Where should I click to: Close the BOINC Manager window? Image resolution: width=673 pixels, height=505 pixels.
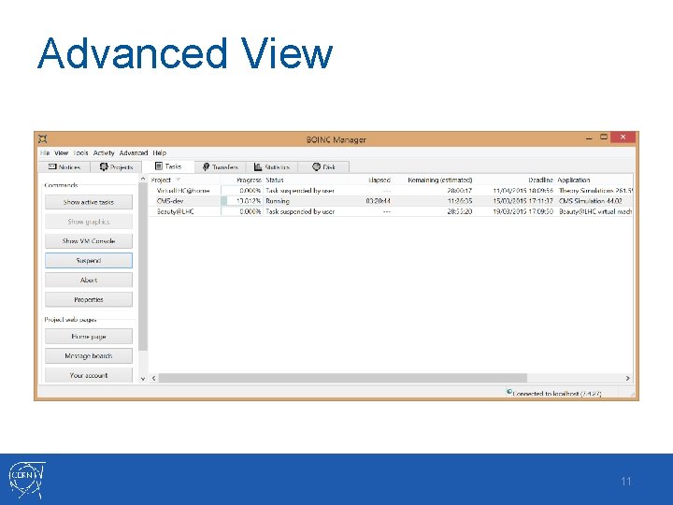point(623,137)
